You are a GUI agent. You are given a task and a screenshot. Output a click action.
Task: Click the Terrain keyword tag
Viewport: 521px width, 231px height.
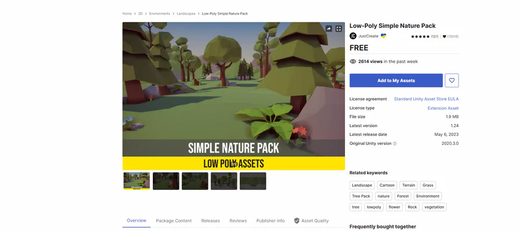pos(408,185)
